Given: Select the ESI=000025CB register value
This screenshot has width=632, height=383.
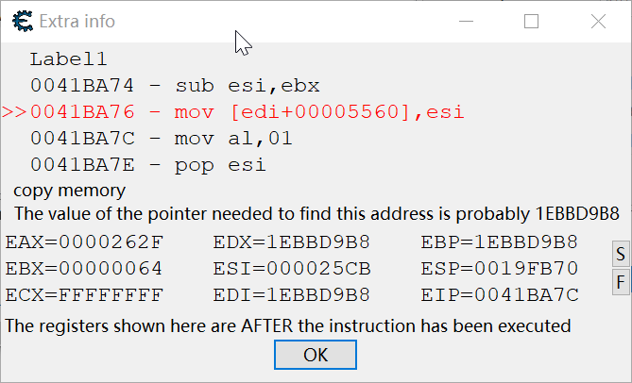Looking at the screenshot, I should [x=291, y=268].
